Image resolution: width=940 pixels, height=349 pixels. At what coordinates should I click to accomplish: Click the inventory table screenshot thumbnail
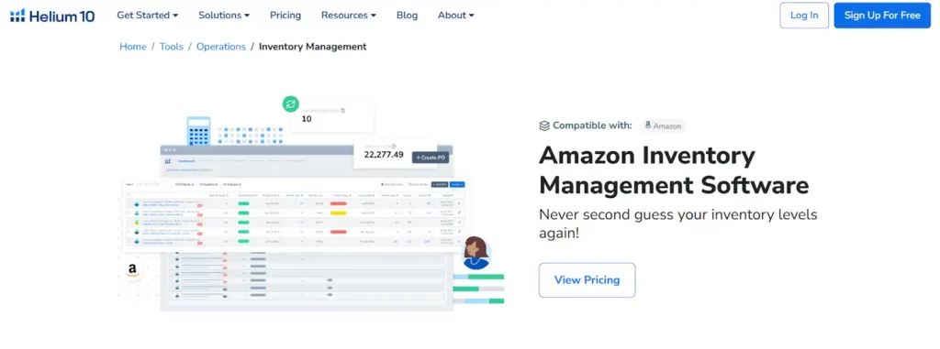(297, 214)
